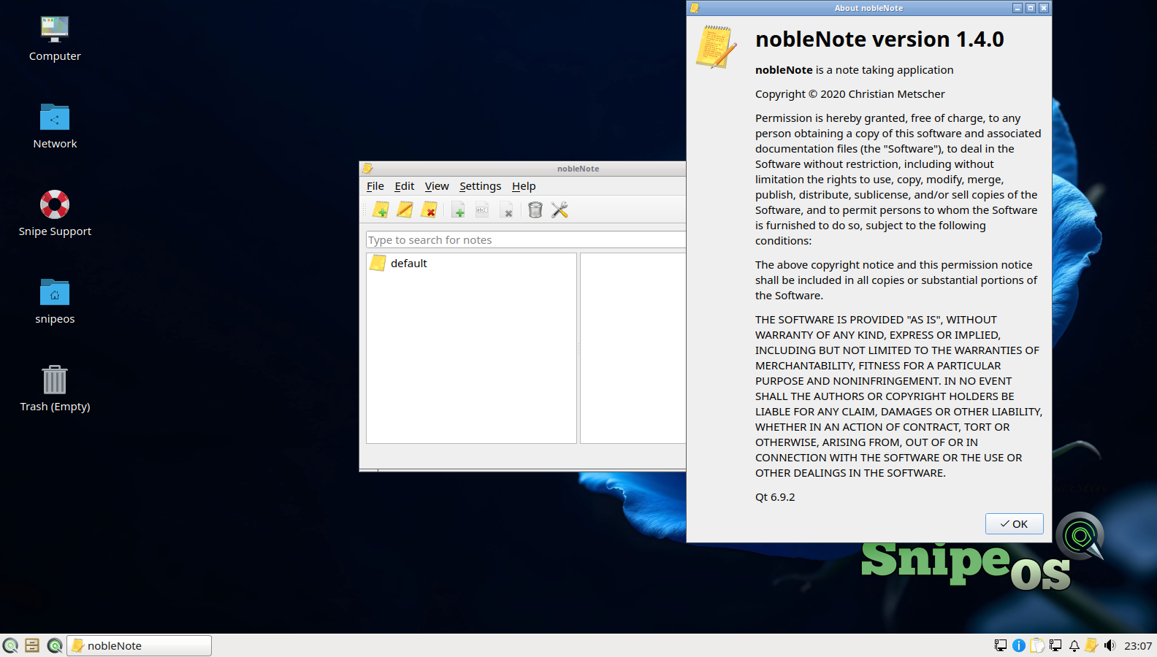Image resolution: width=1157 pixels, height=657 pixels.
Task: Open the File menu in nobleNote
Action: [x=375, y=186]
